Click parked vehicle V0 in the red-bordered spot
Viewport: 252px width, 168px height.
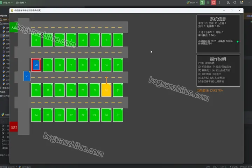(x=36, y=65)
